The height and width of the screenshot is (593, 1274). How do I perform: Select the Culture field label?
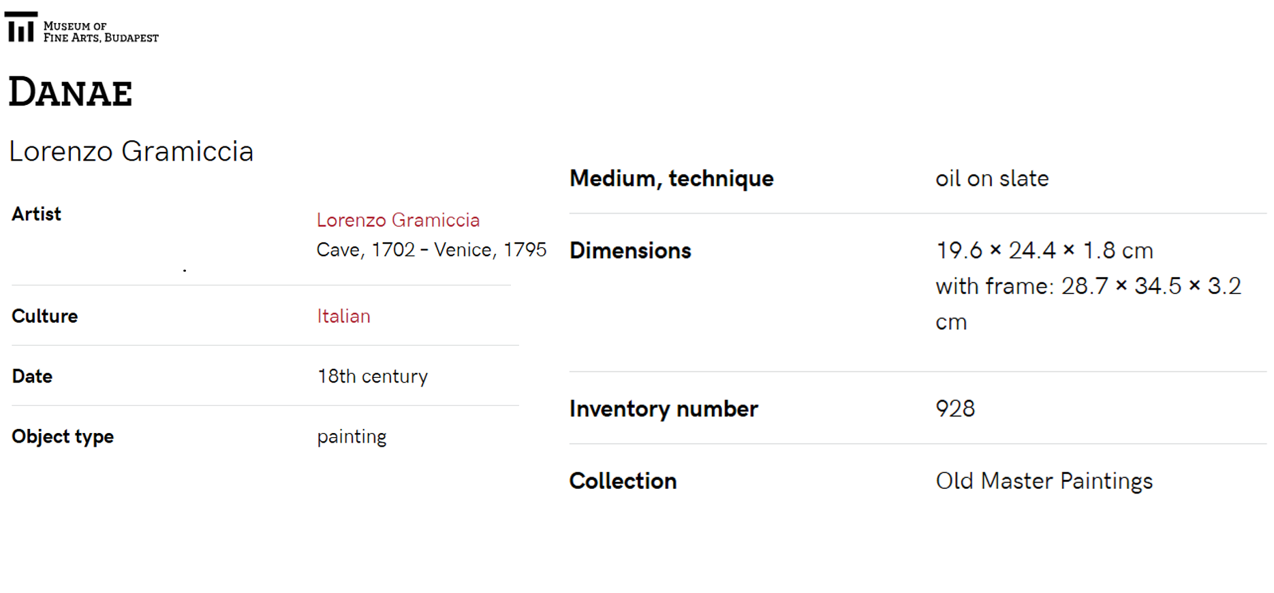coord(45,316)
